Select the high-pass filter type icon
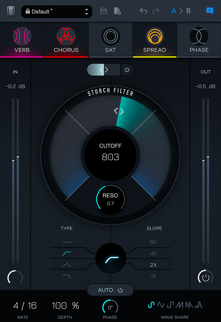Image resolution: width=221 pixels, height=322 pixels. click(x=67, y=253)
